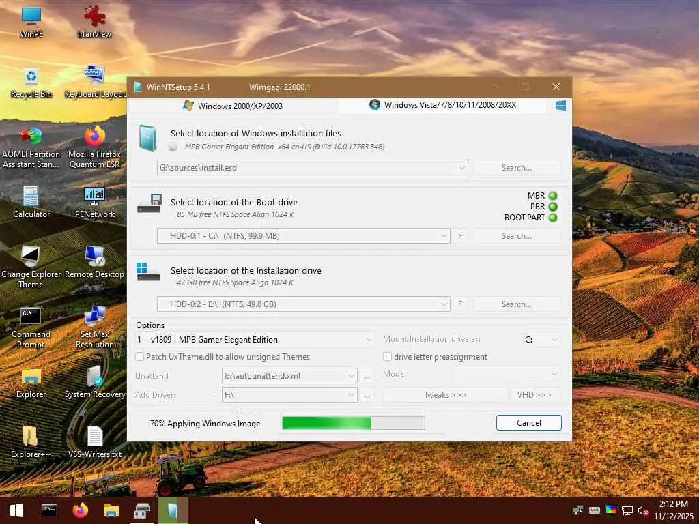Open Explorer++ desktop icon
Image resolution: width=699 pixels, height=524 pixels.
pyautogui.click(x=30, y=442)
